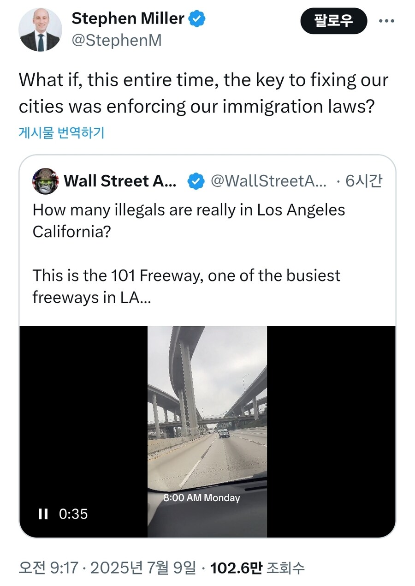The width and height of the screenshot is (415, 586).
Task: Open the three-dot more options menu
Action: click(x=386, y=21)
